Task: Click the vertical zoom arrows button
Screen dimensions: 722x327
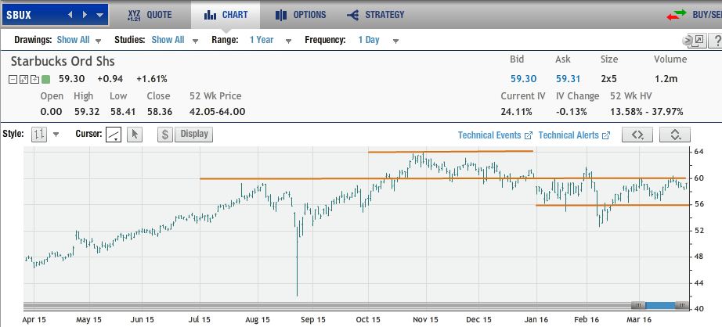Action: (x=674, y=135)
